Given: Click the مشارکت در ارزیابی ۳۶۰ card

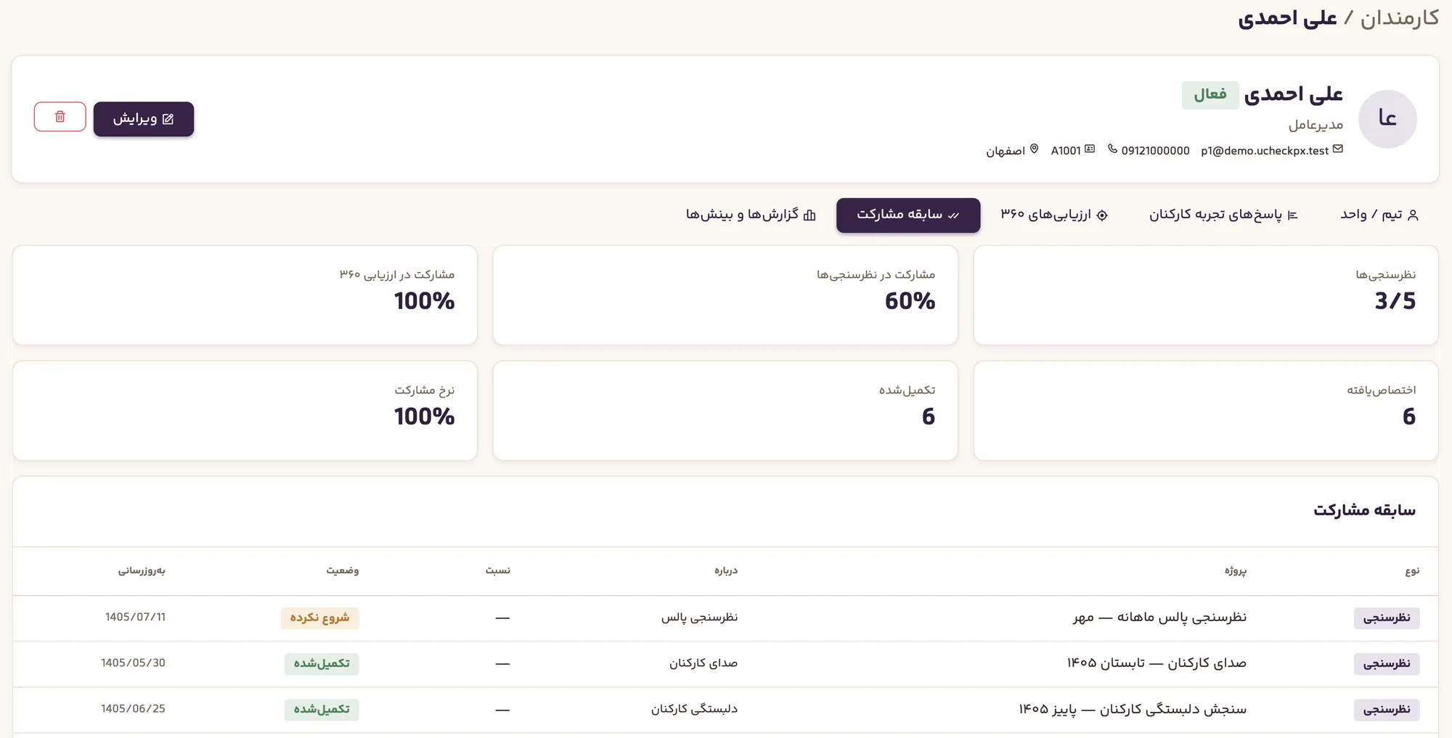Looking at the screenshot, I should [x=245, y=295].
